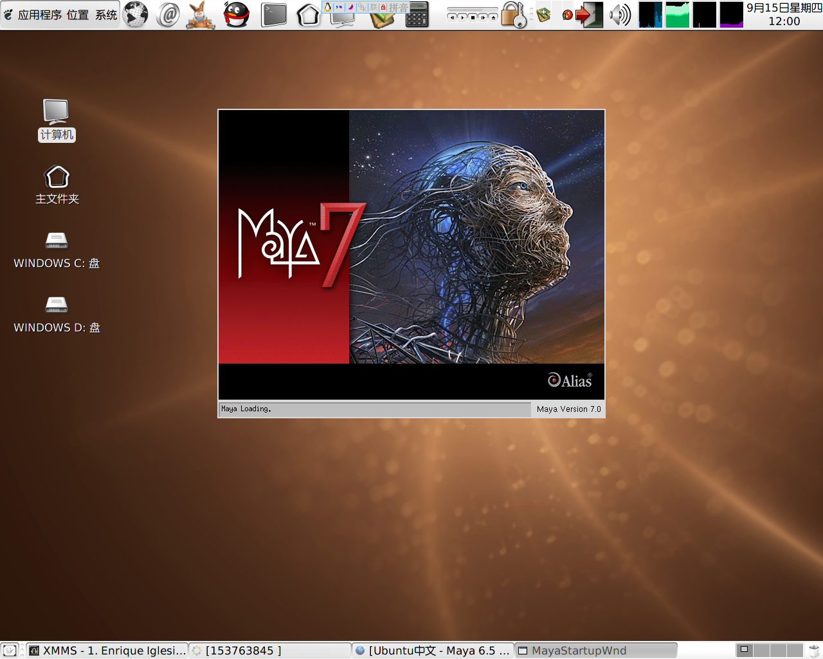This screenshot has height=659, width=823.
Task: Switch to MayaStartupWnd taskbar entry
Action: point(596,651)
